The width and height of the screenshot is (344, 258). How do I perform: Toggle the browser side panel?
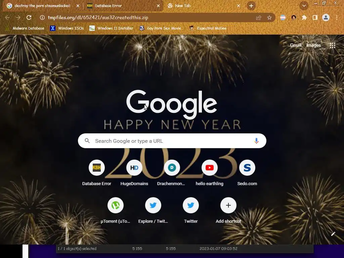(x=315, y=17)
